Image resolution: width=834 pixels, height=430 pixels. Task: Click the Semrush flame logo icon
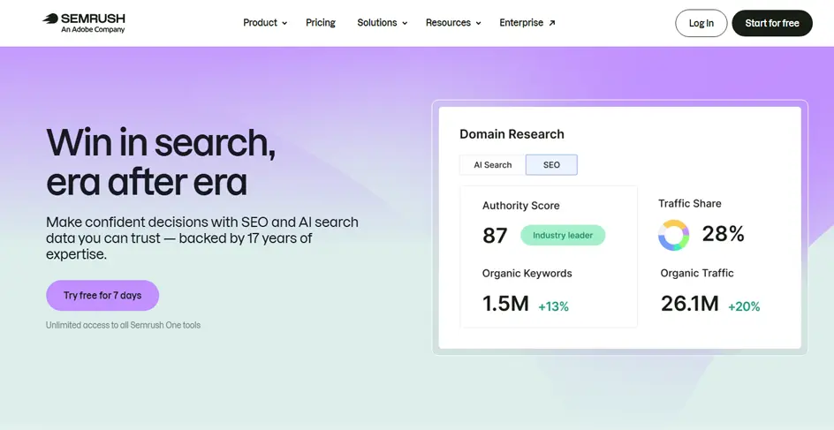50,19
